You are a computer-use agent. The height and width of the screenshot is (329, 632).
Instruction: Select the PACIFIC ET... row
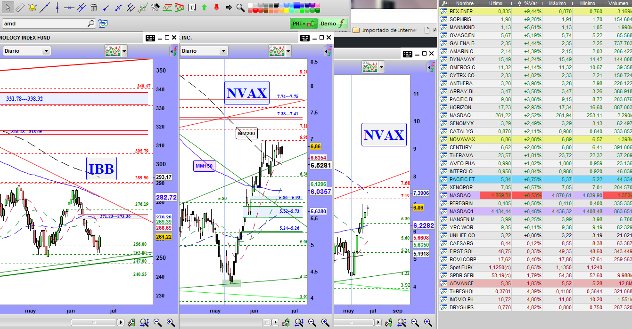[x=535, y=179]
